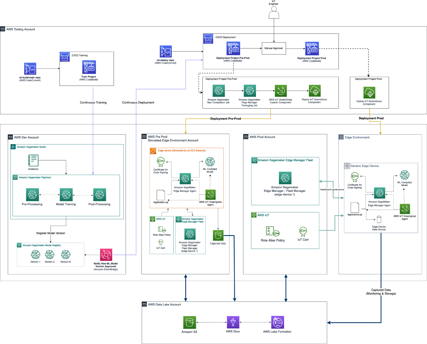Click the 'AWS Data Lake Account' title
Image resolution: width=427 pixels, height=344 pixels.
coord(164,305)
